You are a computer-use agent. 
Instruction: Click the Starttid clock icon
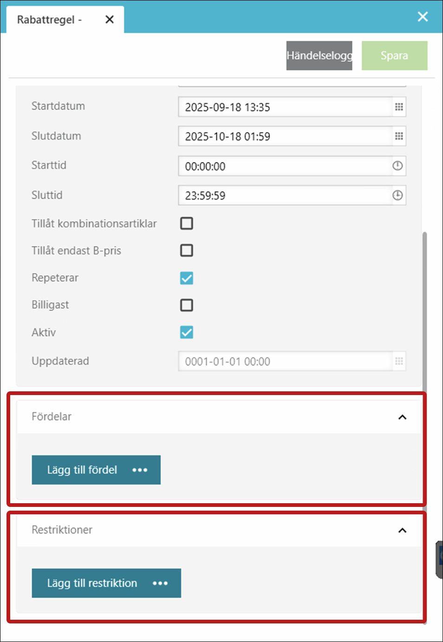tap(397, 166)
